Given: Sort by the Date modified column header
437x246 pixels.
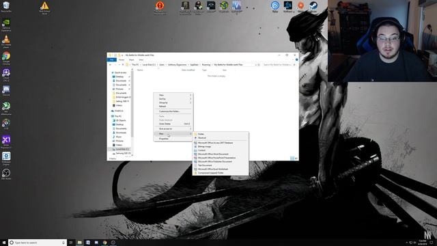Looking at the screenshot, I should [x=188, y=70].
